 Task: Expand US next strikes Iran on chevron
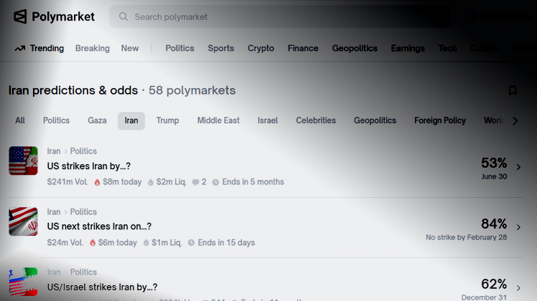pyautogui.click(x=518, y=227)
